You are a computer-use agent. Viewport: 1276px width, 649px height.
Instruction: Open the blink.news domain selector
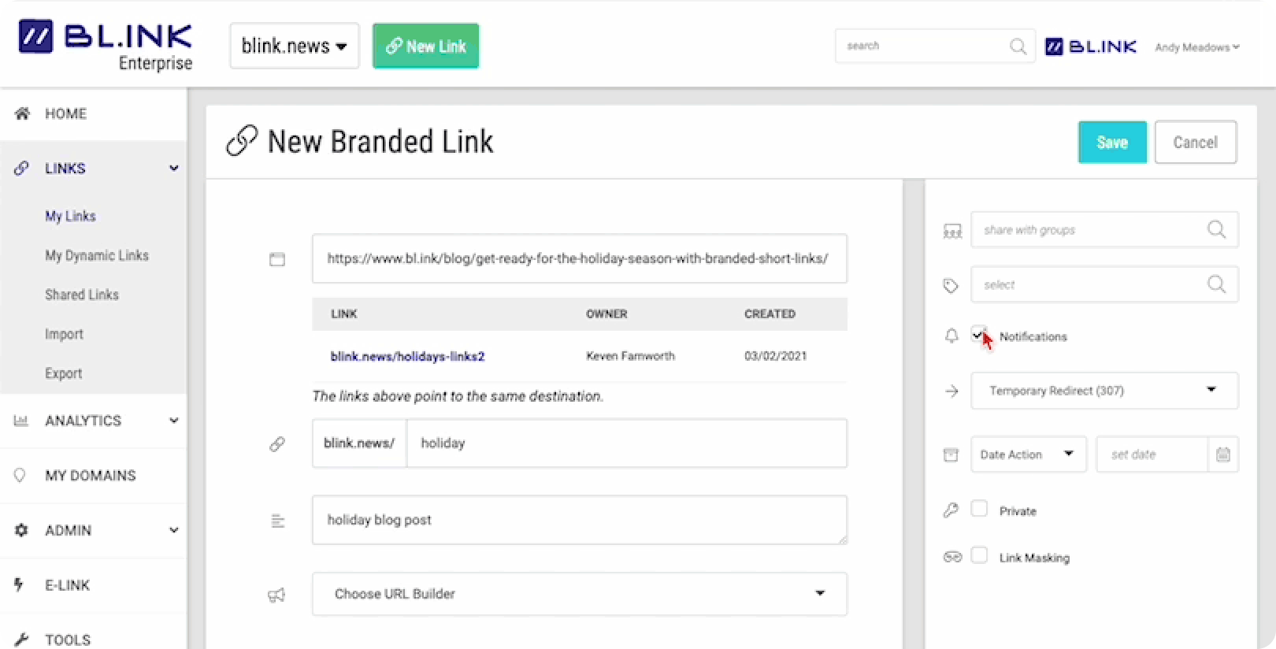point(294,46)
